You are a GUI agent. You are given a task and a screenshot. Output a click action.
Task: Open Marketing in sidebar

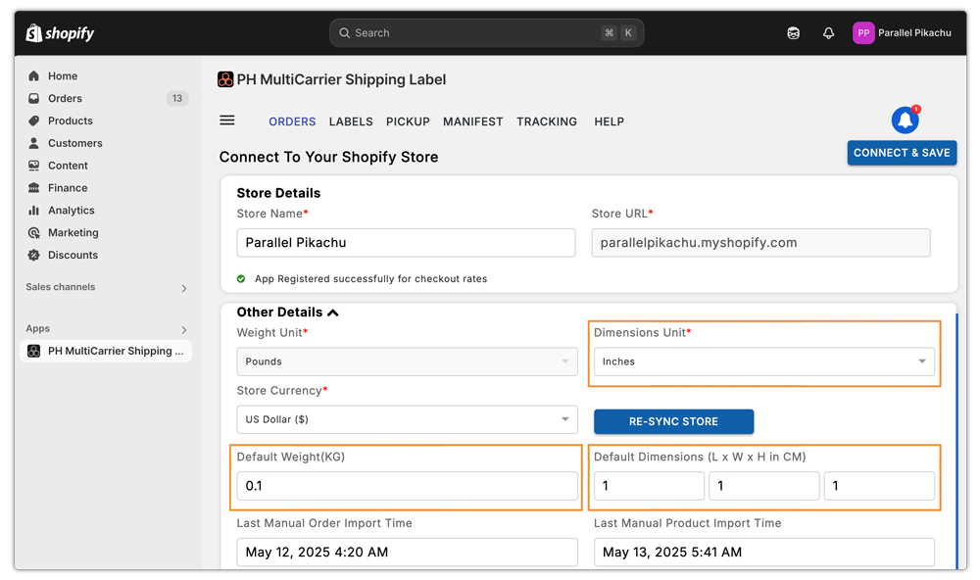tap(73, 232)
